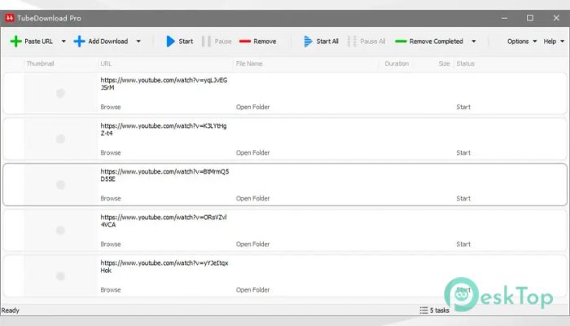570x326 pixels.
Task: Click thumbnail placeholder of yqLJVEGJSrM row
Action: point(60,94)
